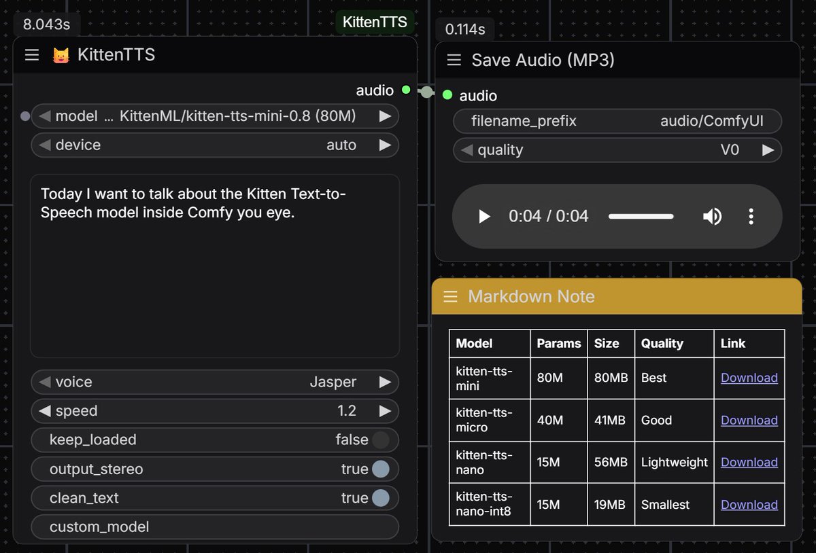Click the 8.043s execution time badge
This screenshot has width=816, height=553.
[x=47, y=24]
